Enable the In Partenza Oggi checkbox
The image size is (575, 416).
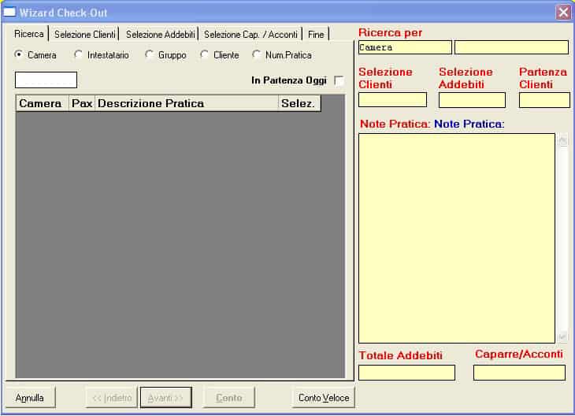point(339,80)
